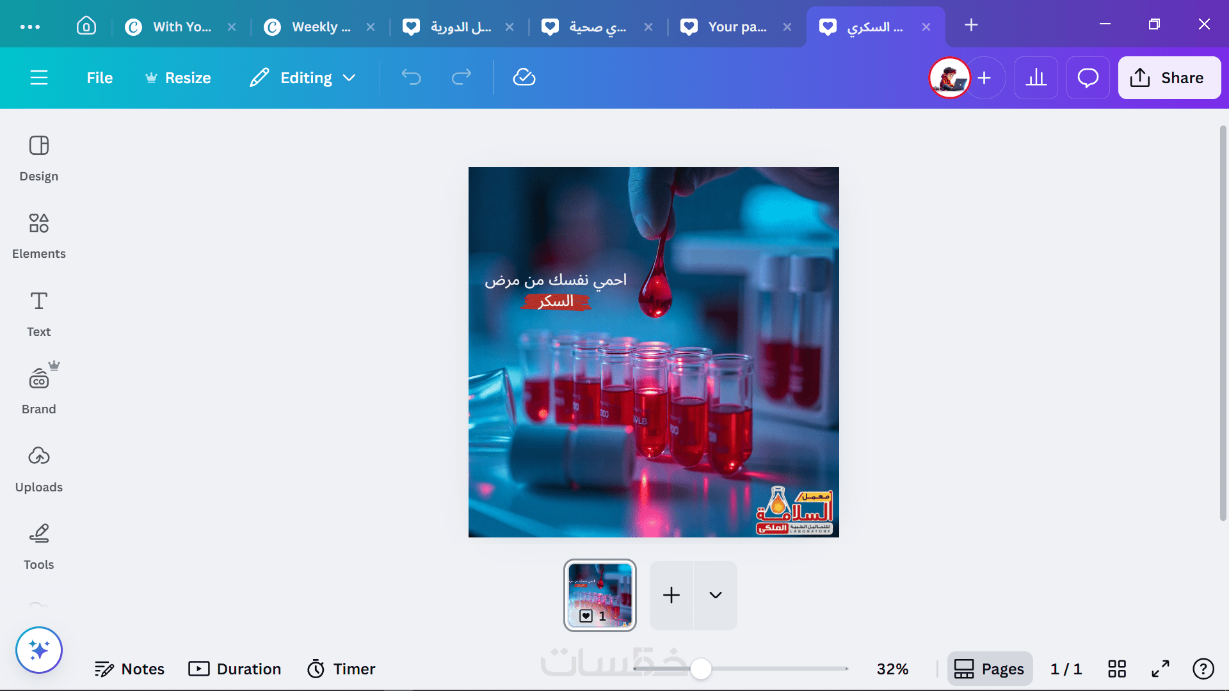Open the Tools panel
The height and width of the screenshot is (691, 1229).
click(x=38, y=546)
